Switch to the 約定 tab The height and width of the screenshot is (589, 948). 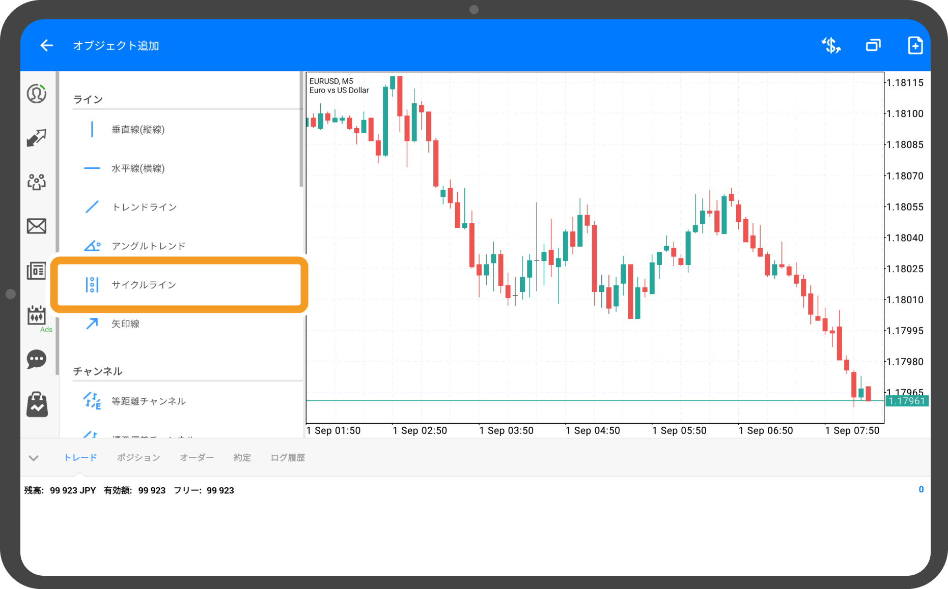tap(242, 458)
